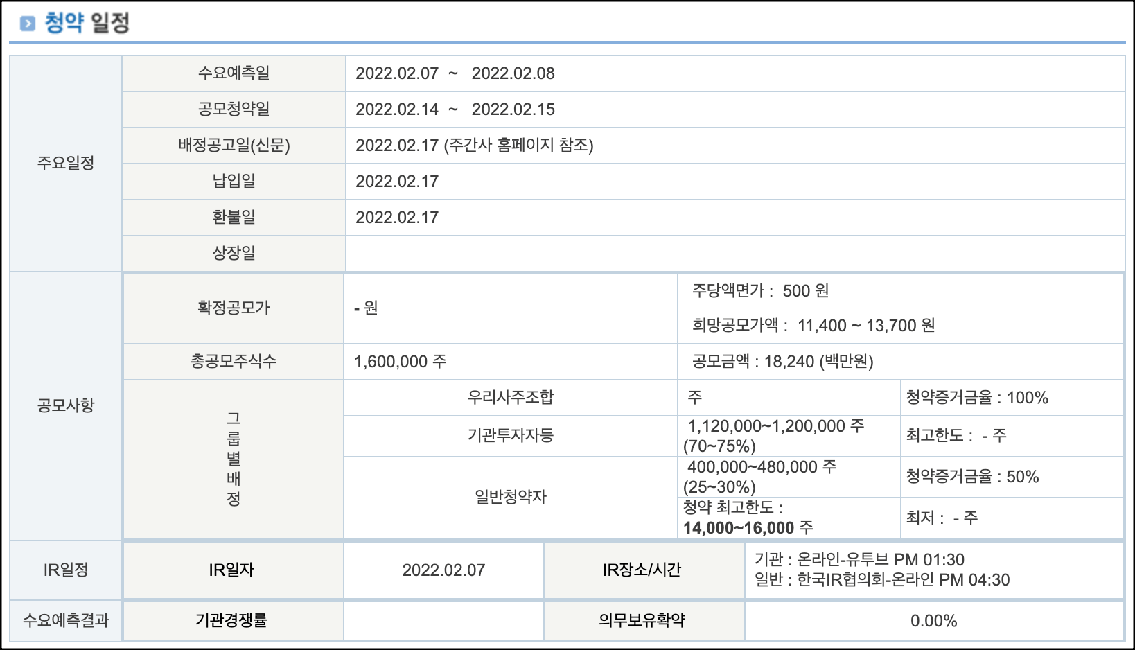Click 공모금액 : 18,240 (백만원)
Viewport: 1135px width, 650px height.
[783, 362]
